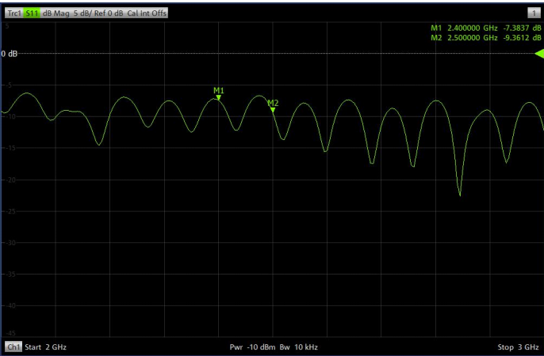Image resolution: width=544 pixels, height=356 pixels.
Task: Click the green reference position triangle
Action: (539, 54)
